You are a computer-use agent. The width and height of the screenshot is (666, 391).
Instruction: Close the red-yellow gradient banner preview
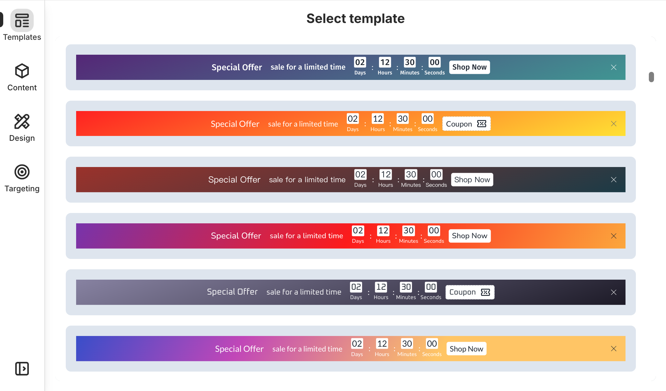[614, 124]
